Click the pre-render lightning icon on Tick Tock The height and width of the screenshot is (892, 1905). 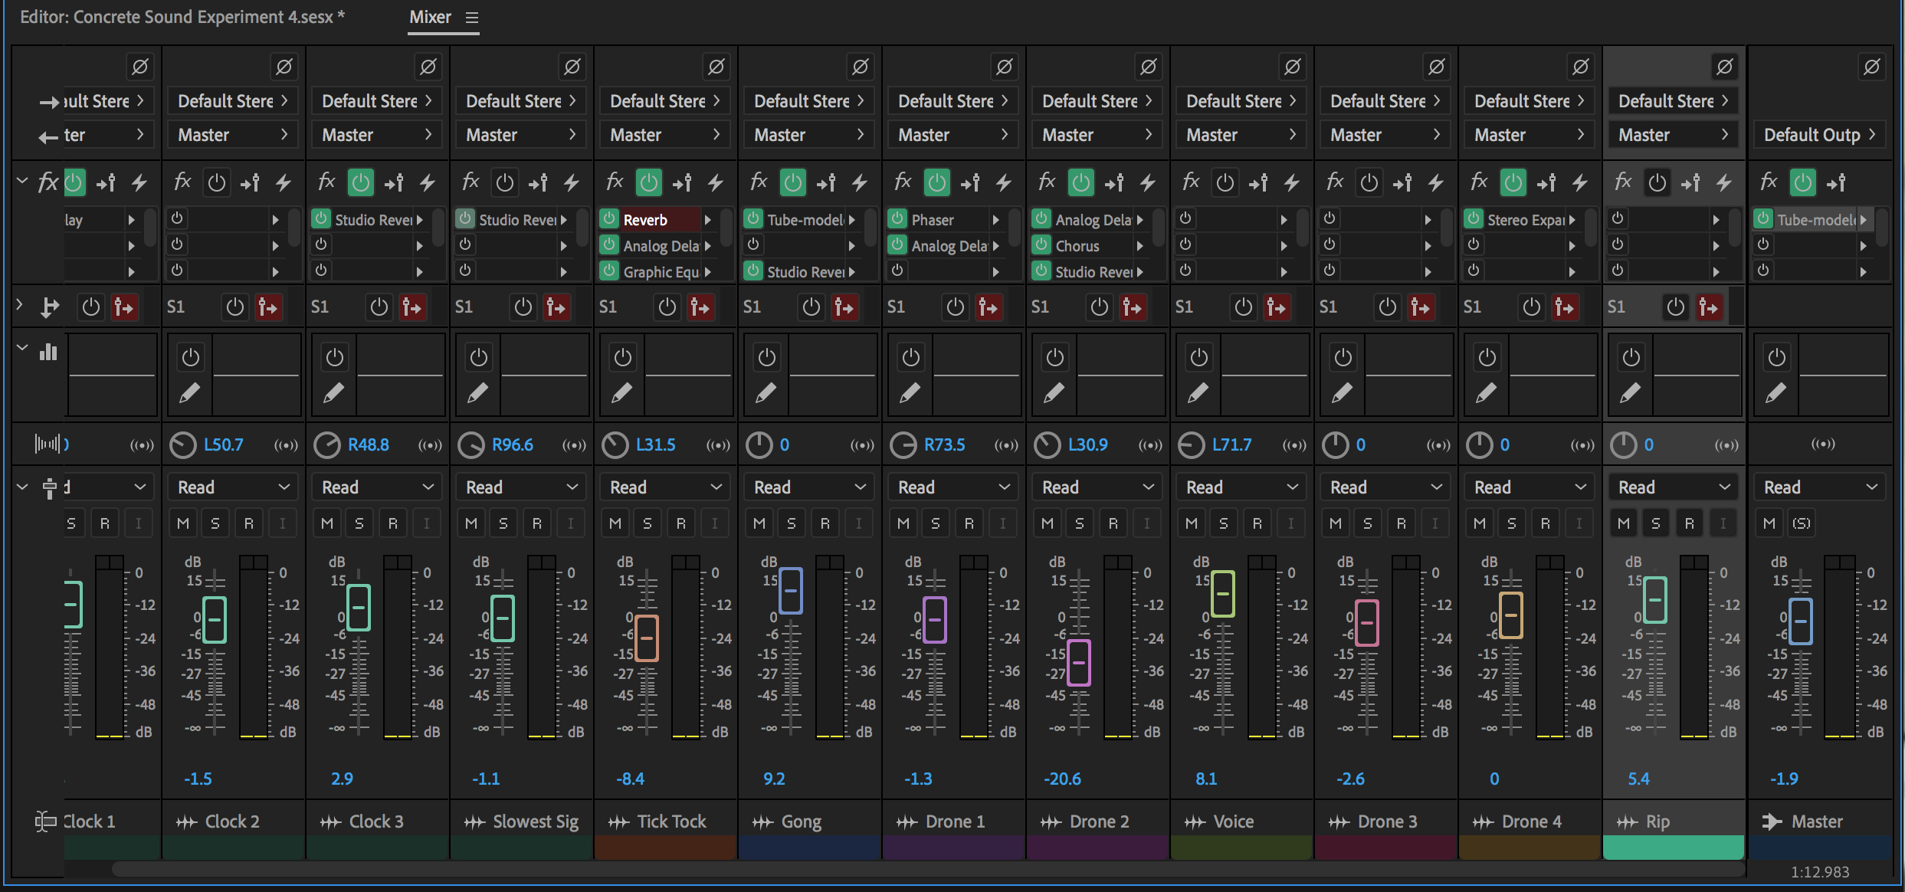click(x=715, y=182)
